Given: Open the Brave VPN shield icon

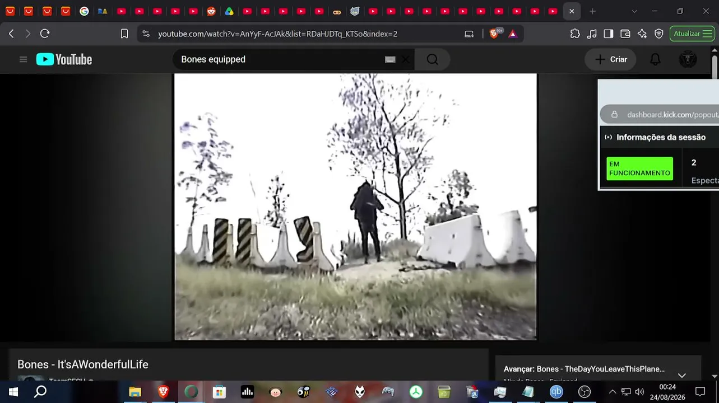Looking at the screenshot, I should (x=659, y=34).
